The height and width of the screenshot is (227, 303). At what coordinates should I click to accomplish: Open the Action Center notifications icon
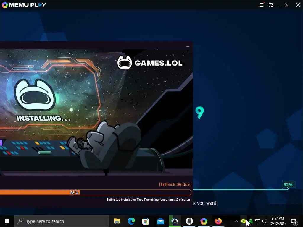point(294,221)
